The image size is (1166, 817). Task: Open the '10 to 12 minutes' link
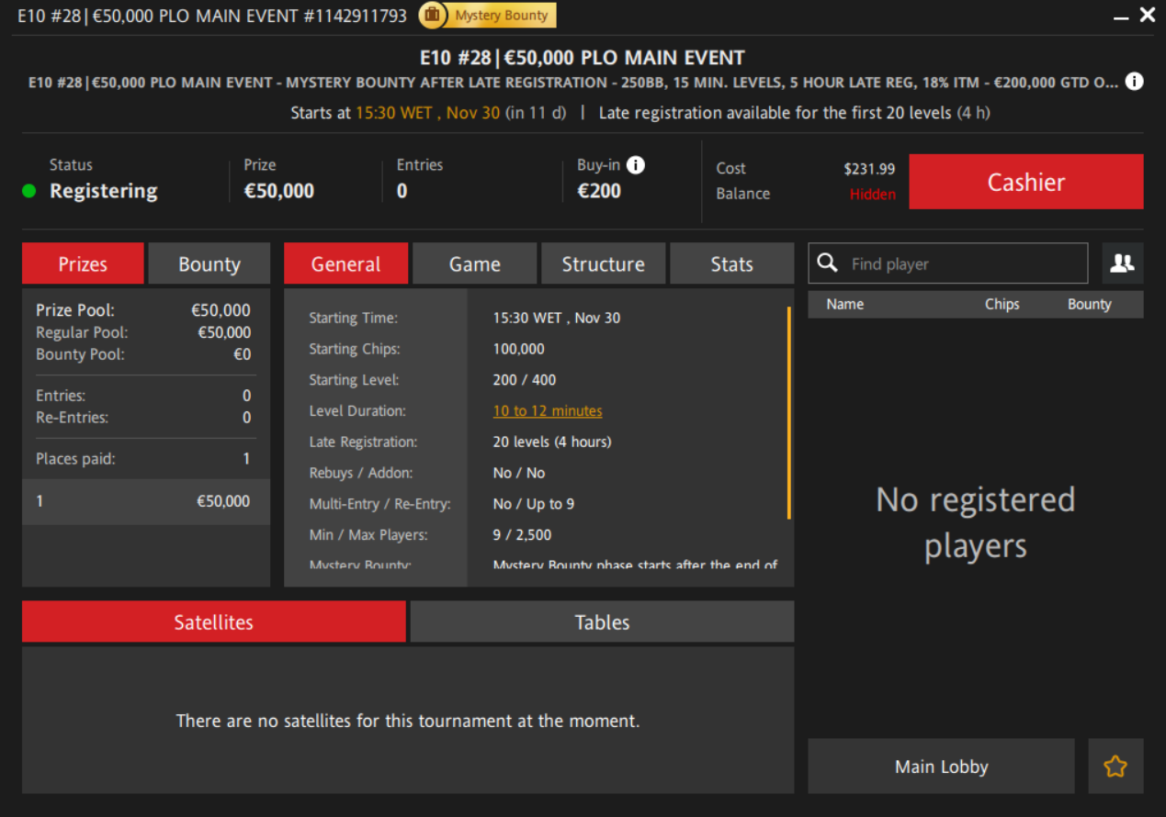pos(548,411)
